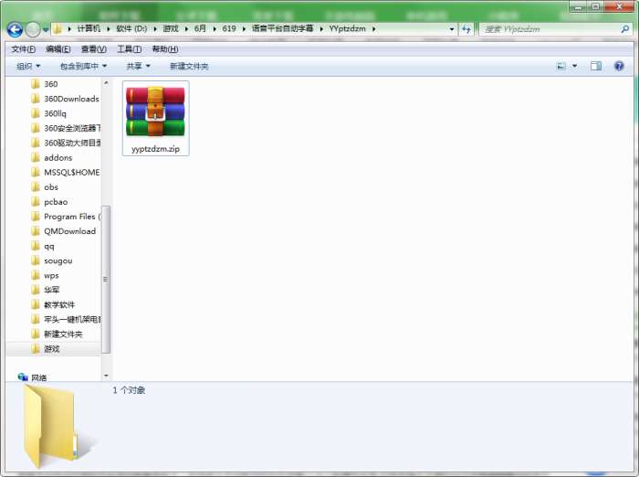The height and width of the screenshot is (477, 639).
Task: Select the sougou folder in sidebar
Action: (x=54, y=260)
